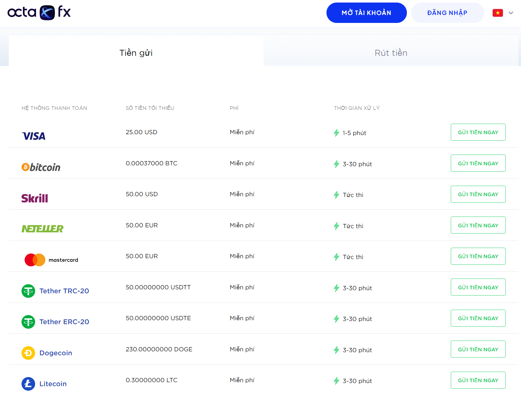The width and height of the screenshot is (521, 400).
Task: Click the PHÍ column header
Action: [234, 108]
